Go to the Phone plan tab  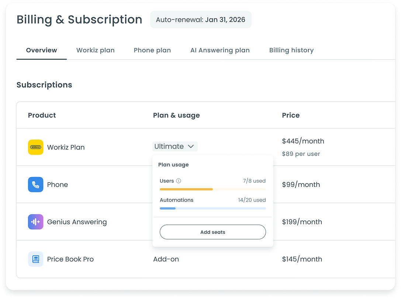pyautogui.click(x=152, y=50)
